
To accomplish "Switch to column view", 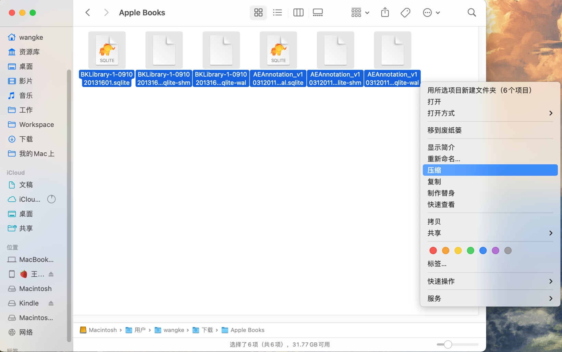I will 298,13.
